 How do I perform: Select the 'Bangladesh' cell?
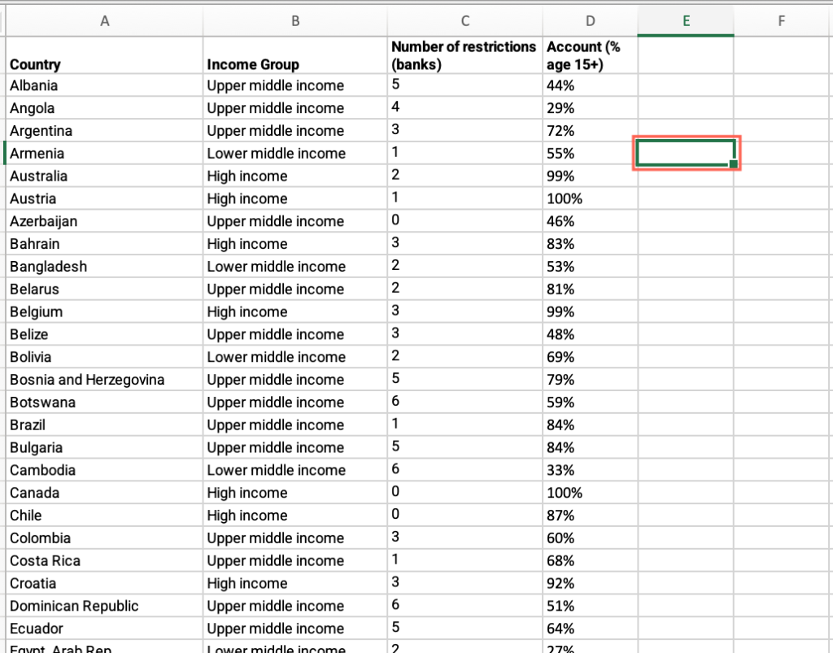[104, 267]
